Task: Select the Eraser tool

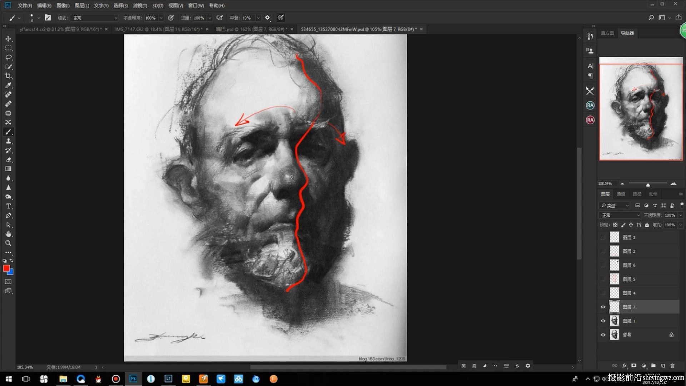Action: coord(8,160)
